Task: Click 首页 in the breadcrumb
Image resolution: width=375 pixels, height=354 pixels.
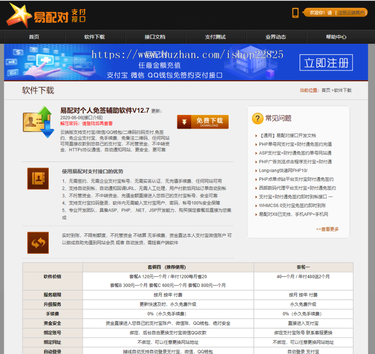Action: click(x=326, y=90)
